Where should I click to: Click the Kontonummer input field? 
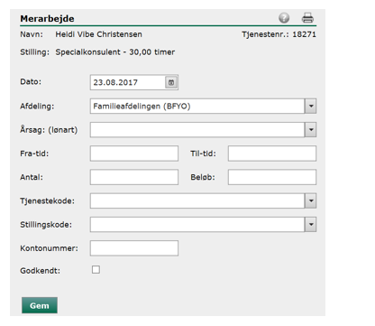[134, 248]
